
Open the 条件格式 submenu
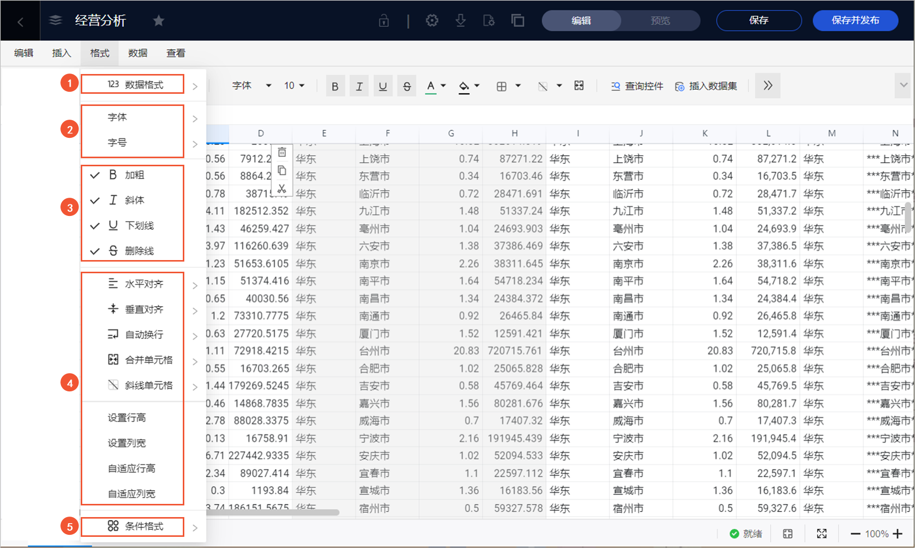[x=144, y=526]
